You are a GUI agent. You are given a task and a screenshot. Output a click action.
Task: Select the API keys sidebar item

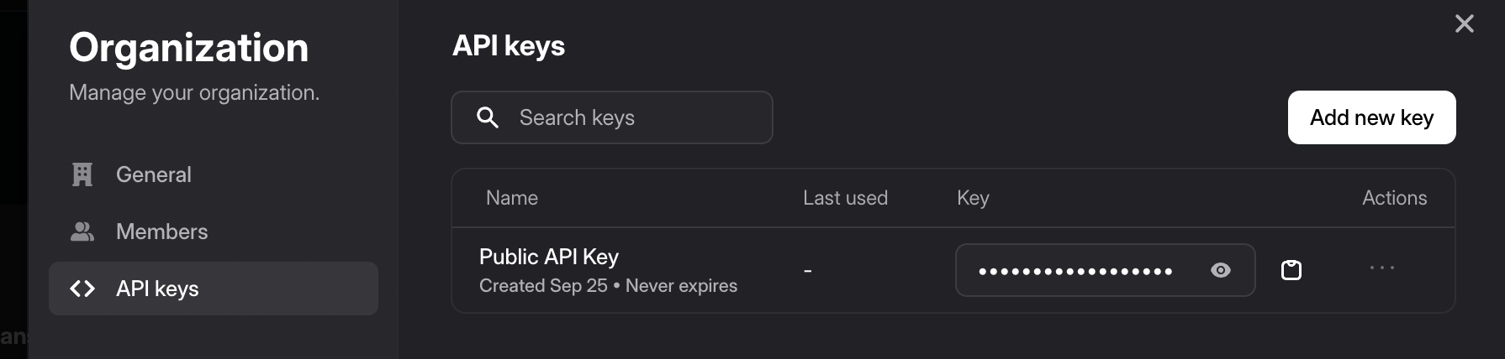(213, 289)
